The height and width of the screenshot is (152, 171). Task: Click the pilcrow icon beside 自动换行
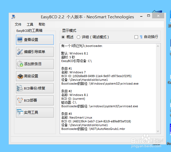click(x=141, y=37)
